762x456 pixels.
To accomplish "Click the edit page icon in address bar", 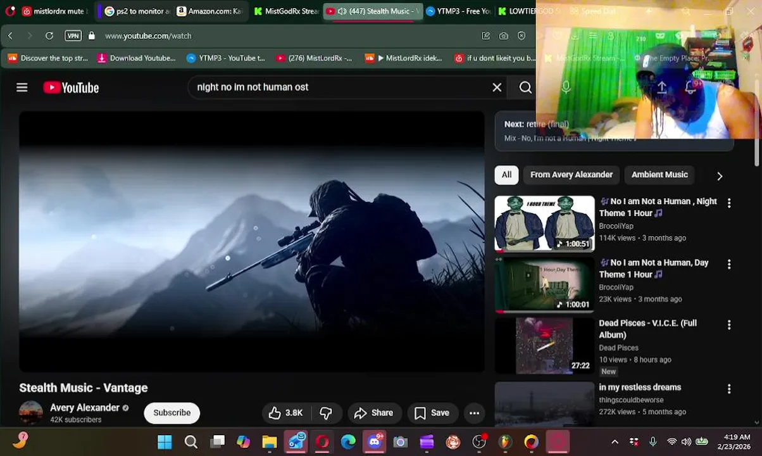I will 485,36.
